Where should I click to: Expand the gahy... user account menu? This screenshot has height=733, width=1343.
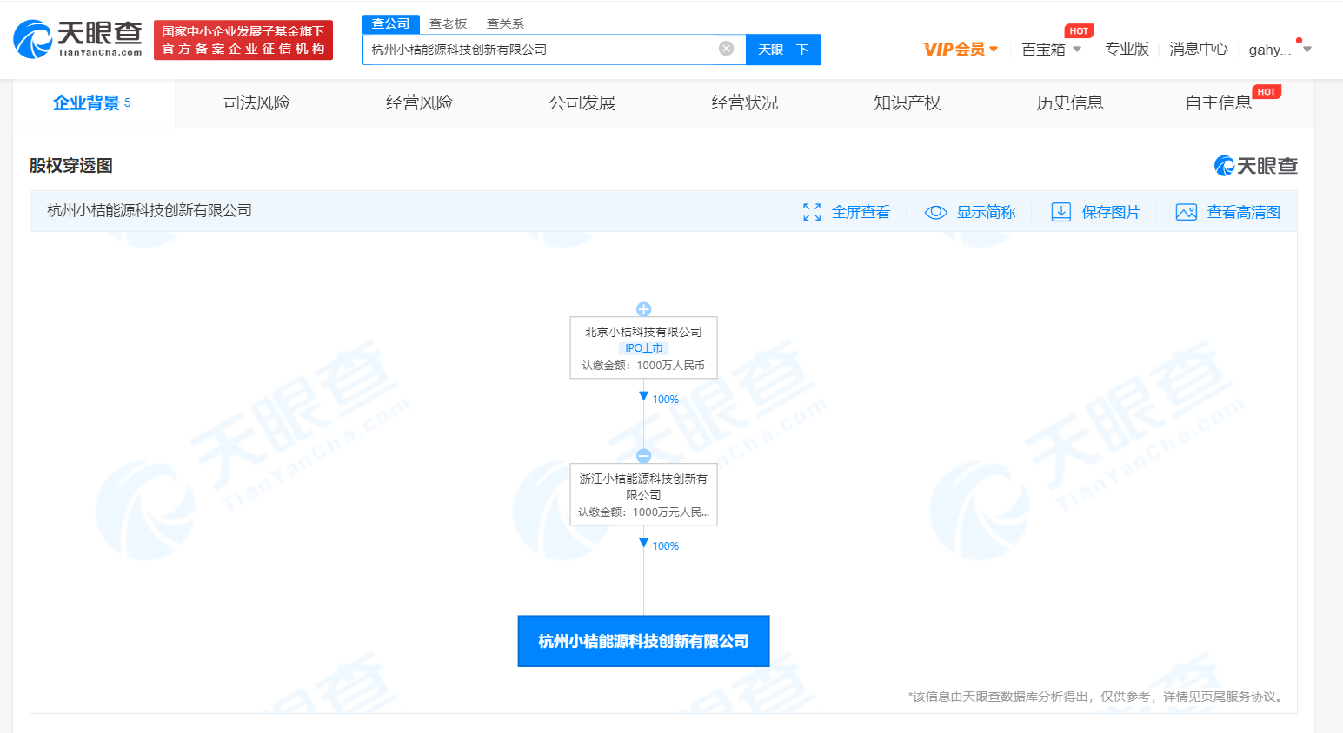[x=1279, y=50]
